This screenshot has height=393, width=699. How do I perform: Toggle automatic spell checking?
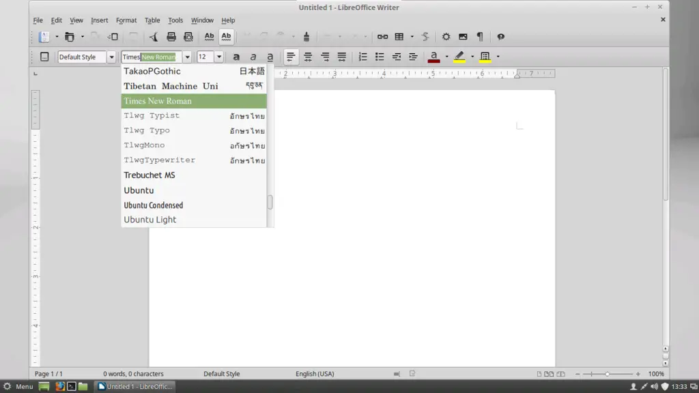[226, 37]
